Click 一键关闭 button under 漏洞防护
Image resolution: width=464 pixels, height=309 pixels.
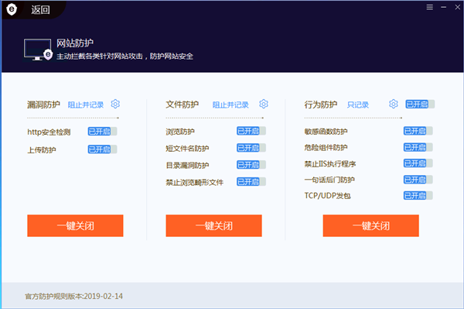75,226
